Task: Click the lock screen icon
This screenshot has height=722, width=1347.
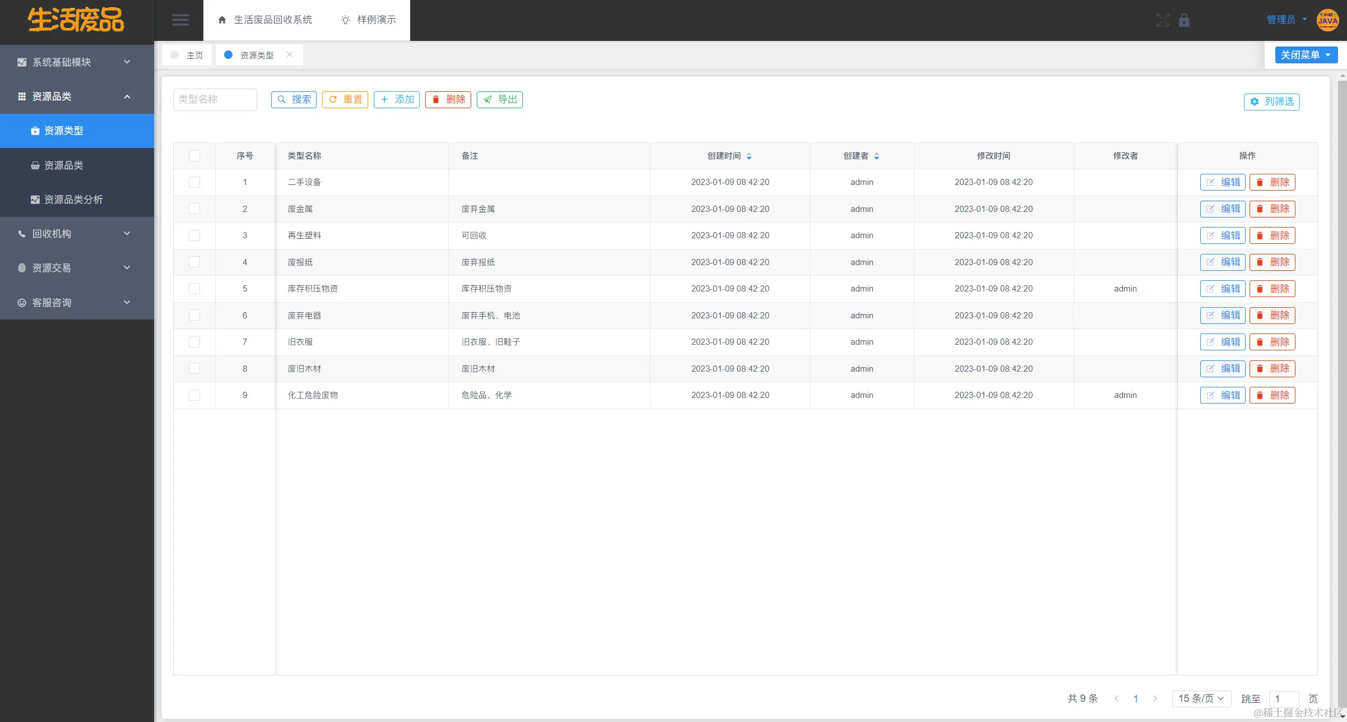Action: pyautogui.click(x=1184, y=20)
